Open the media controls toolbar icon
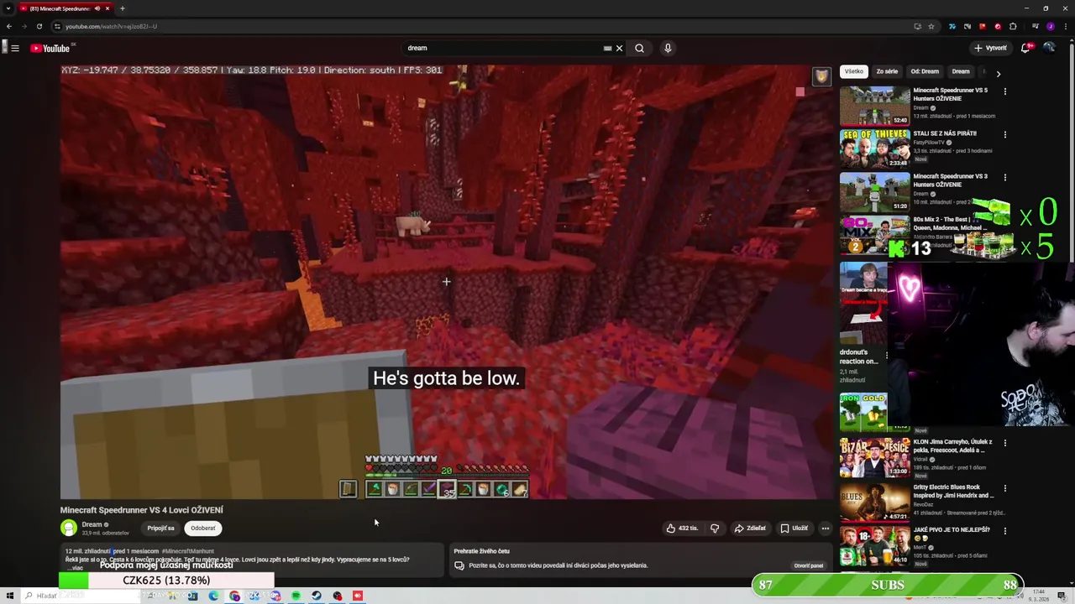Screen dimensions: 1075x604 [1035, 26]
